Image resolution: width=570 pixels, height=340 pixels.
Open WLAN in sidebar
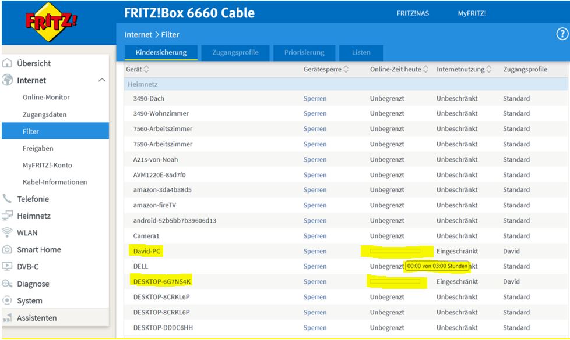point(27,232)
